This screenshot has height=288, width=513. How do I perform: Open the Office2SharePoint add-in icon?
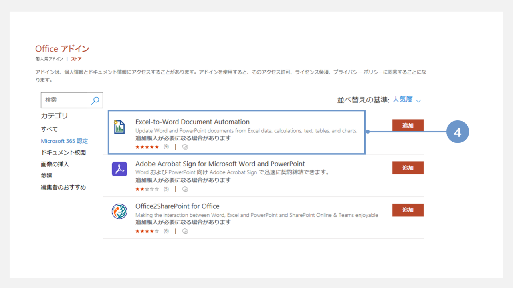coord(119,211)
